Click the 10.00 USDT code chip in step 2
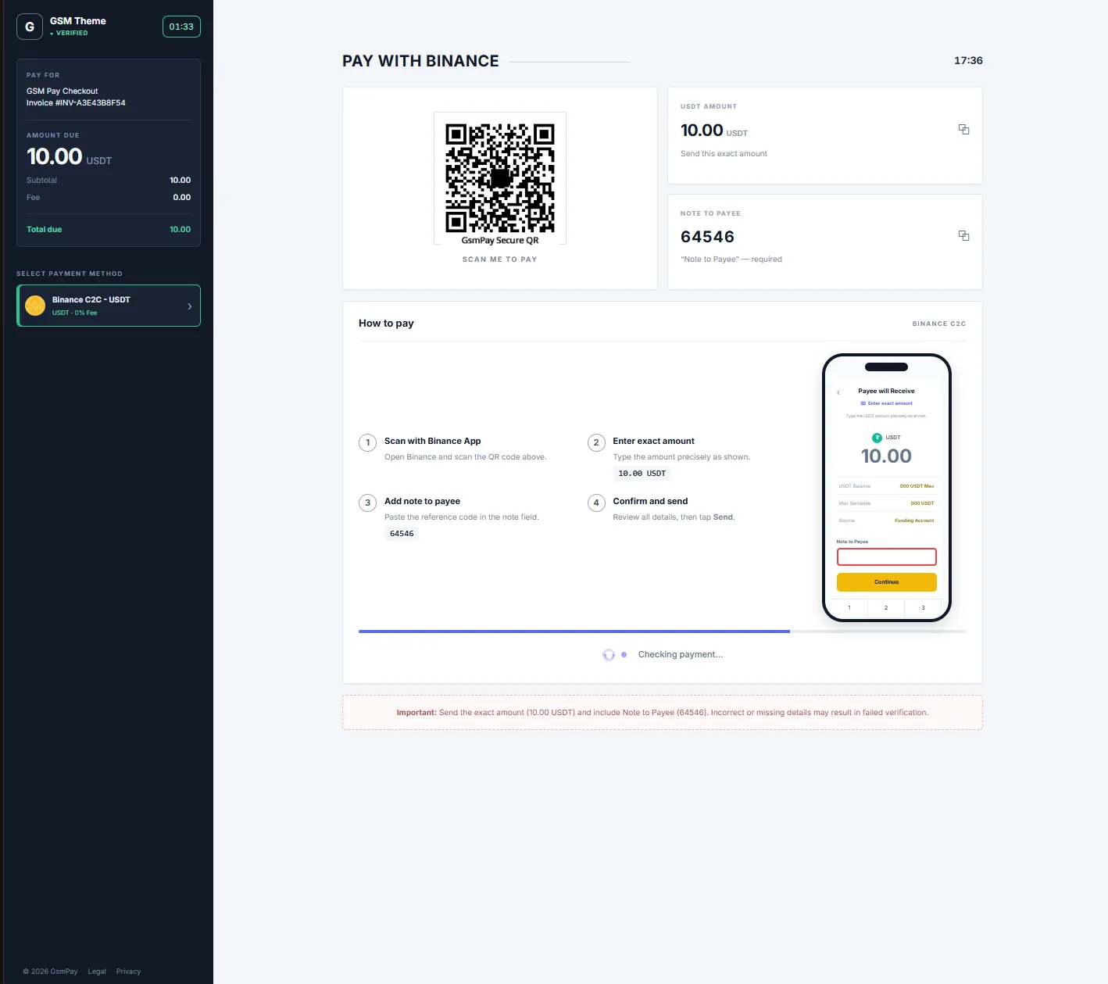This screenshot has width=1108, height=984. coord(642,474)
